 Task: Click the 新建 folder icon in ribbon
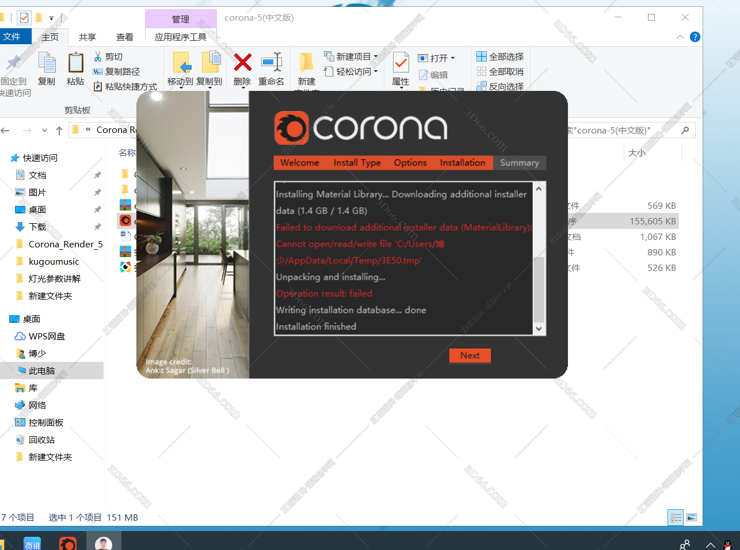[x=306, y=62]
